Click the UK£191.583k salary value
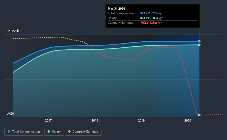The height and width of the screenshot is (140, 227). [149, 18]
